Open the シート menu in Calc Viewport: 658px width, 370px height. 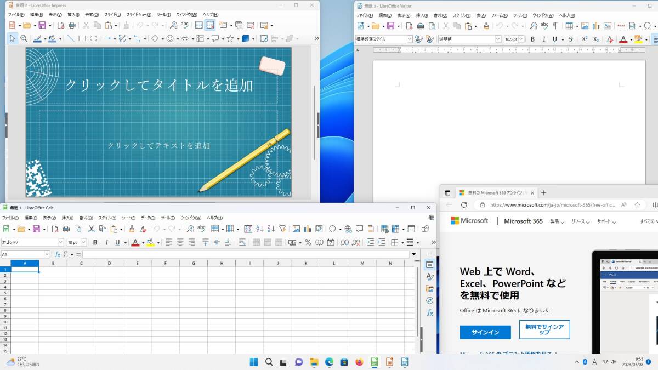click(x=128, y=218)
